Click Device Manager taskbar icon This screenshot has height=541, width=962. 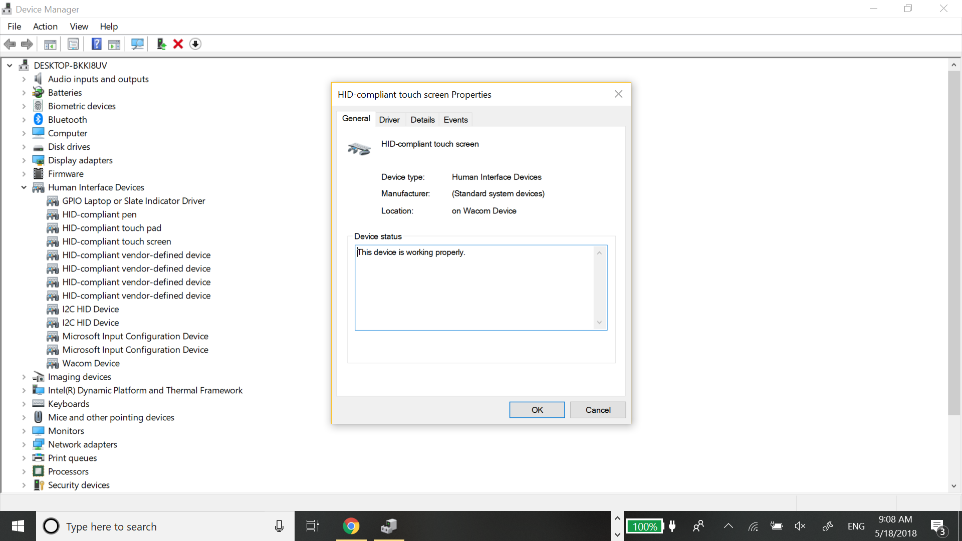389,526
